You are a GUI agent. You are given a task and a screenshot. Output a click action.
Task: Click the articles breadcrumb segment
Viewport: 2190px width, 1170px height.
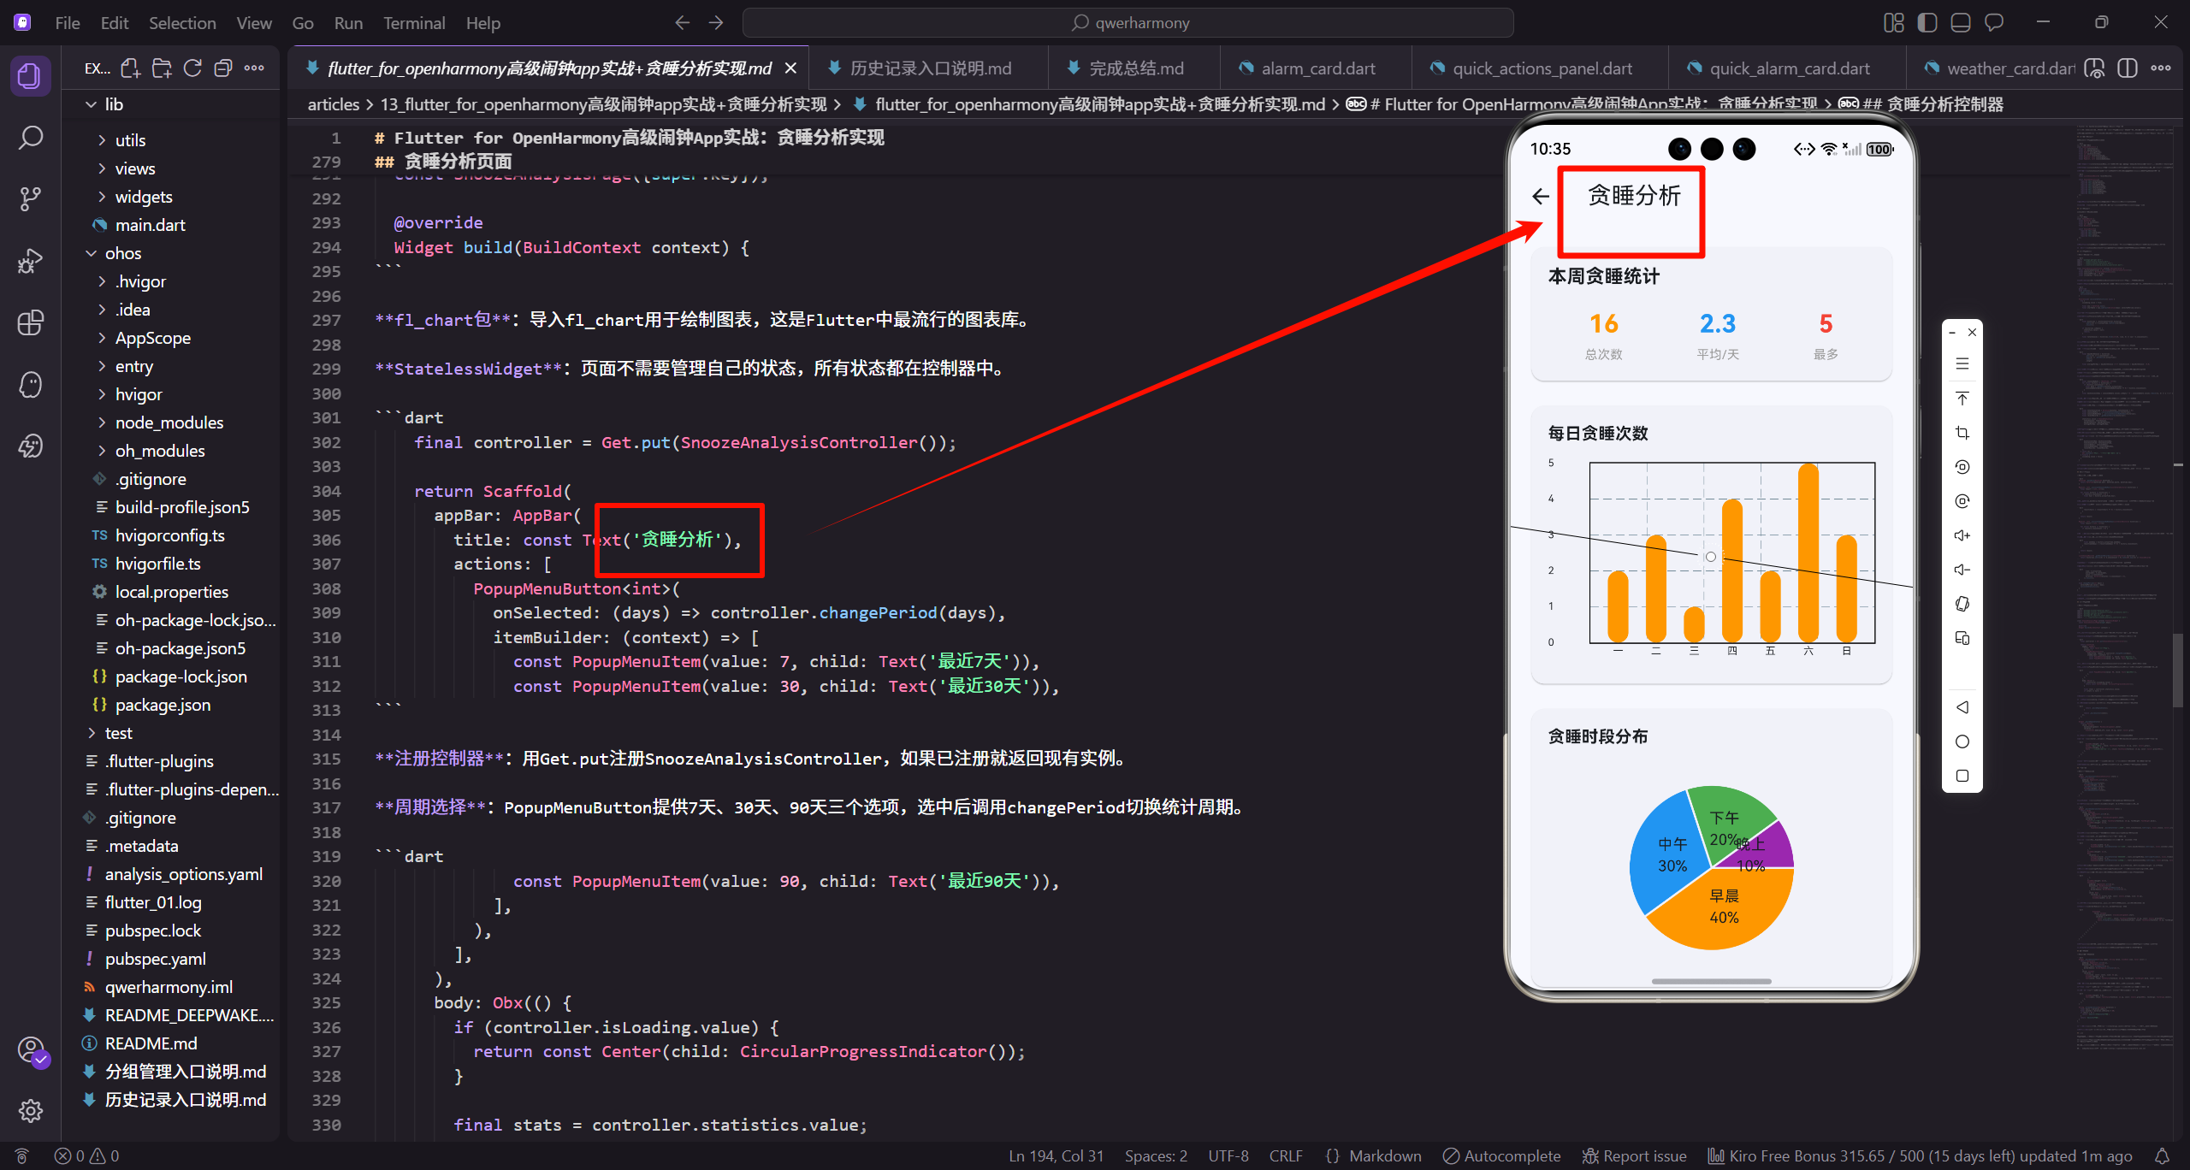point(334,104)
